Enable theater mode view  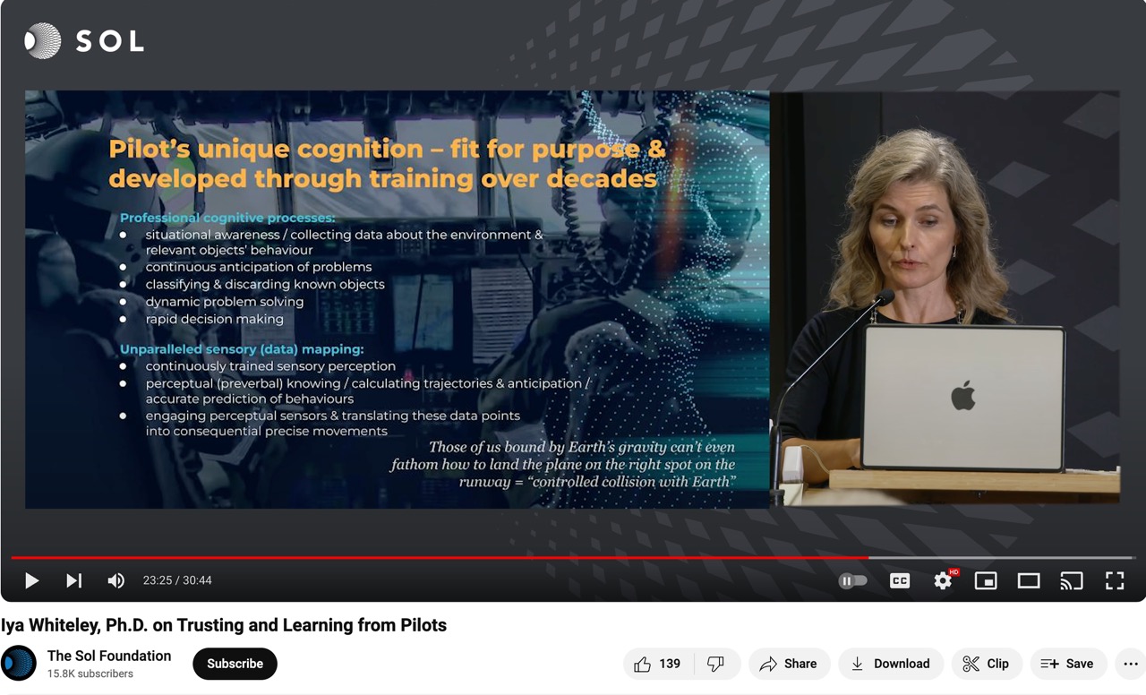pos(1028,580)
